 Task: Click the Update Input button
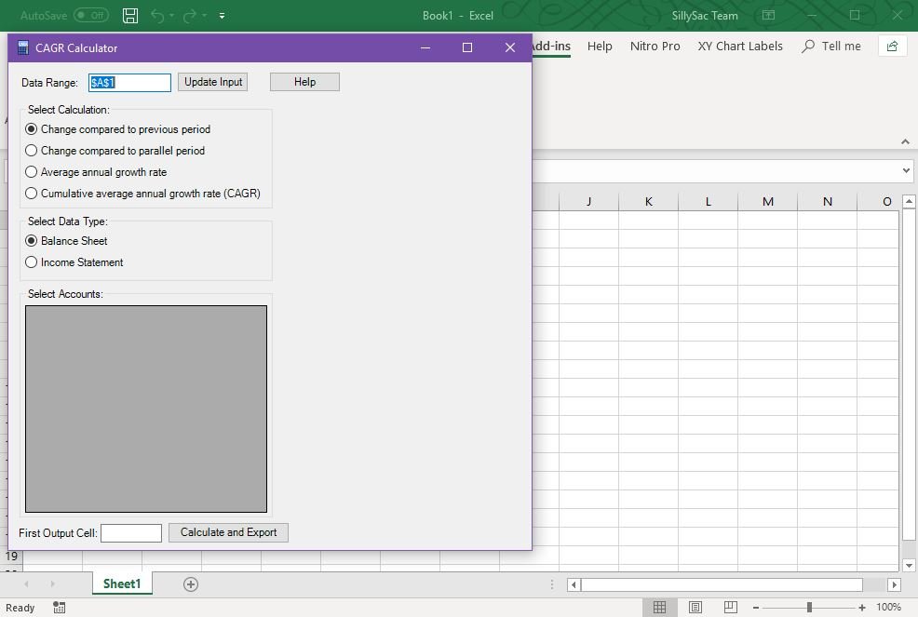[213, 82]
